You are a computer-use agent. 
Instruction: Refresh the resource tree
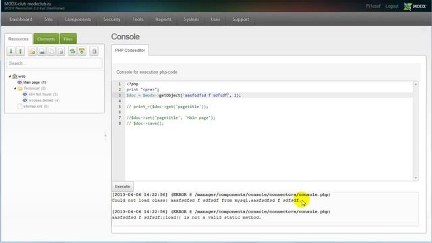[x=72, y=51]
